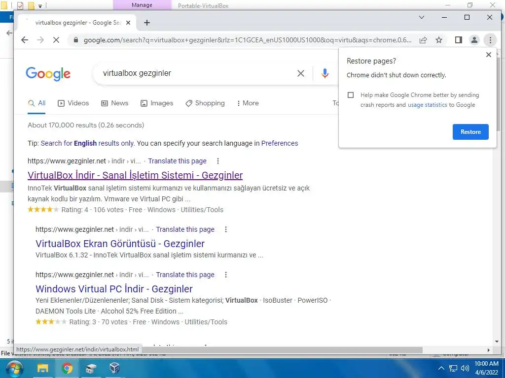Screen dimensions: 505x378
Task: Open Explorer quick access toolbar dropdown
Action: tap(40, 6)
